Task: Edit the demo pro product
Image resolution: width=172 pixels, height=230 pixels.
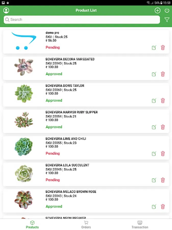Action: coord(154,48)
